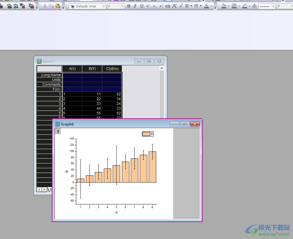Image resolution: width=293 pixels, height=239 pixels.
Task: Minimize the Graph6 window
Action: [x=175, y=124]
